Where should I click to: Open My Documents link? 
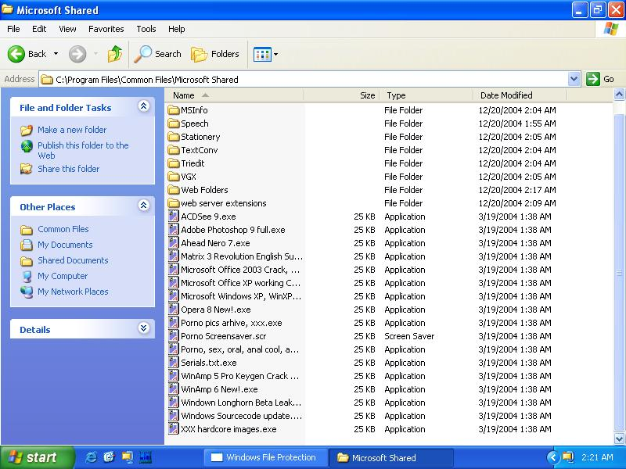tap(65, 245)
